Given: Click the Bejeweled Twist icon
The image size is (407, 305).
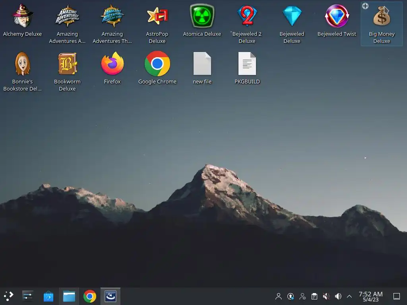Looking at the screenshot, I should click(x=337, y=16).
